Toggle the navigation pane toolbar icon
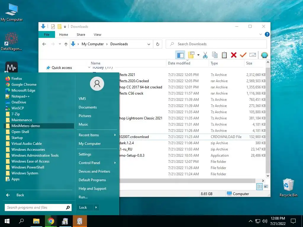Screen dimensions: 303x227 (x=180, y=55)
